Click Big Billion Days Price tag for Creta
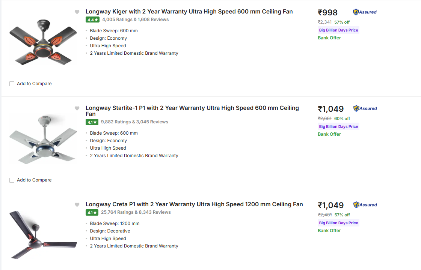Image resolution: width=421 pixels, height=270 pixels. (x=338, y=223)
